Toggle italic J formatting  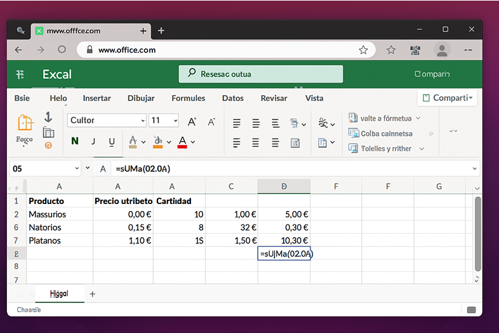[x=93, y=141]
